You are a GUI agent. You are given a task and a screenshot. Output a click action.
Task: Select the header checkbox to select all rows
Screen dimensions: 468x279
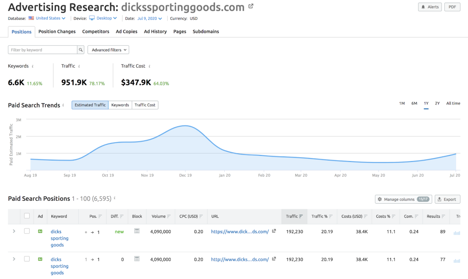point(26,216)
